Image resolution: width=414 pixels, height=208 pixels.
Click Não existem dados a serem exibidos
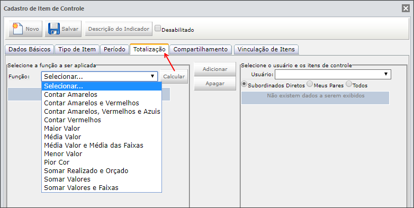pyautogui.click(x=316, y=96)
